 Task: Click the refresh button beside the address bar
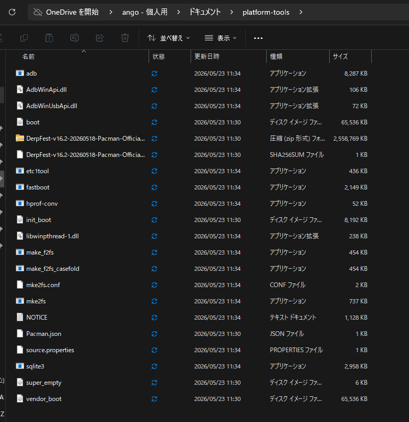tap(12, 12)
